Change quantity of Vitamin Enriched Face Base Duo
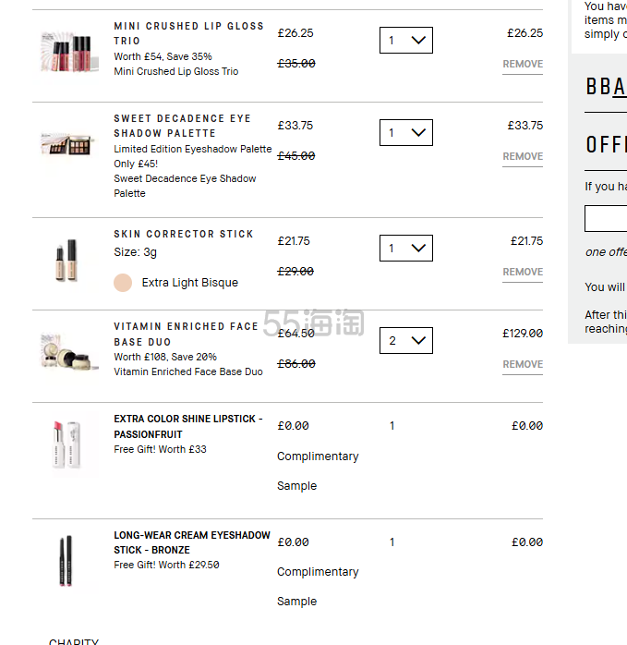This screenshot has height=645, width=627. click(x=405, y=341)
